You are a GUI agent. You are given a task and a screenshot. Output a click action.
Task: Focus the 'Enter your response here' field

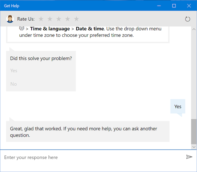pyautogui.click(x=91, y=157)
